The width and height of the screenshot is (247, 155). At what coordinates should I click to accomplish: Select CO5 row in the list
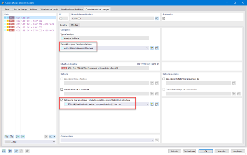30,30
